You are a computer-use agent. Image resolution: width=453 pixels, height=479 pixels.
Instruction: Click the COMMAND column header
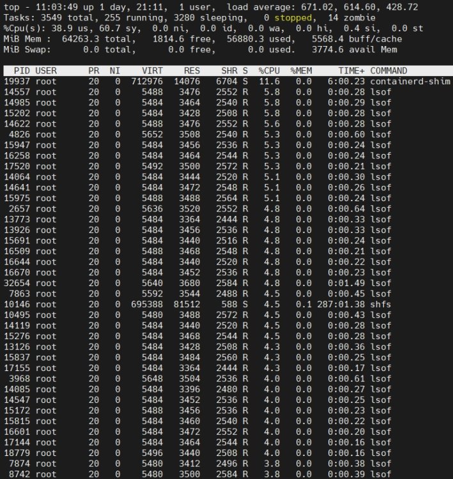(x=388, y=71)
